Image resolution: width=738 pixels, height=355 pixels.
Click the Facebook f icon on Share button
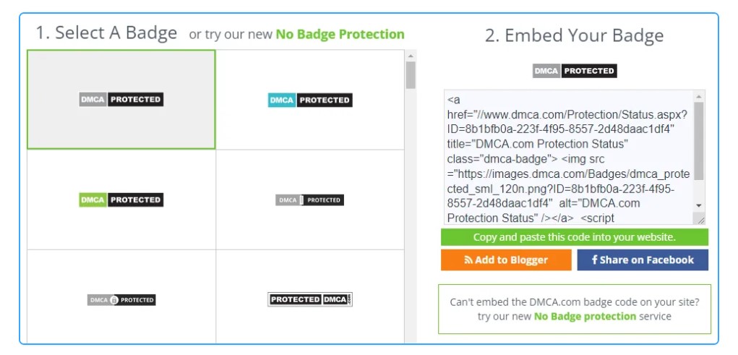point(594,260)
